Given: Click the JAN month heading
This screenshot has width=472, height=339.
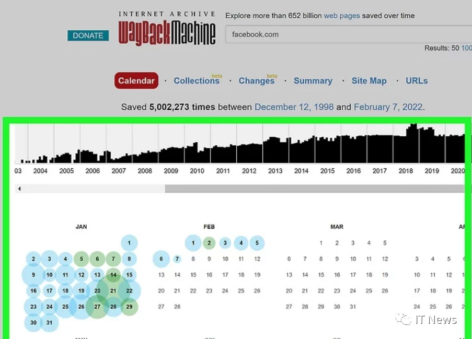Looking at the screenshot, I should [81, 227].
